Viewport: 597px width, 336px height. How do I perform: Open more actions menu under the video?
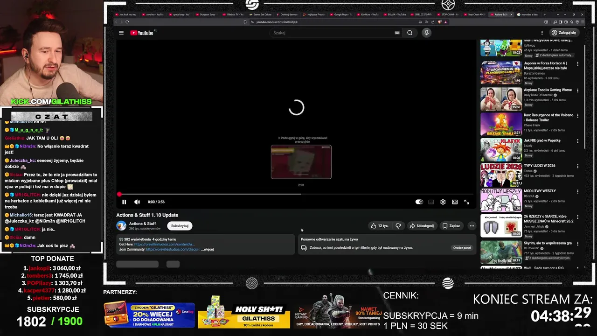(472, 226)
